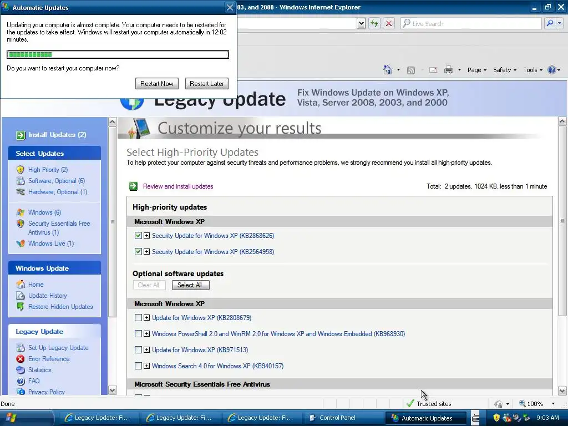Viewport: 568px width, 426px height.
Task: Click the main page scrollbar down arrow
Action: 562,391
